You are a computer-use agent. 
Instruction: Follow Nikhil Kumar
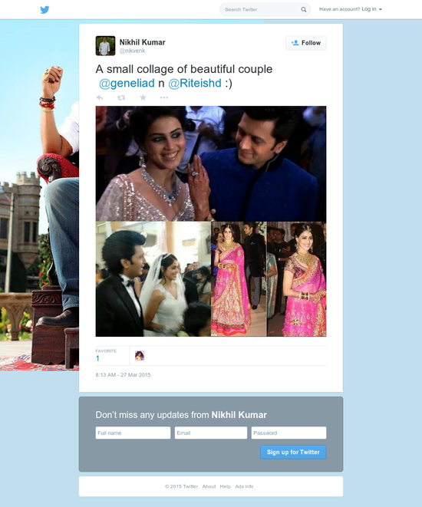pos(306,43)
